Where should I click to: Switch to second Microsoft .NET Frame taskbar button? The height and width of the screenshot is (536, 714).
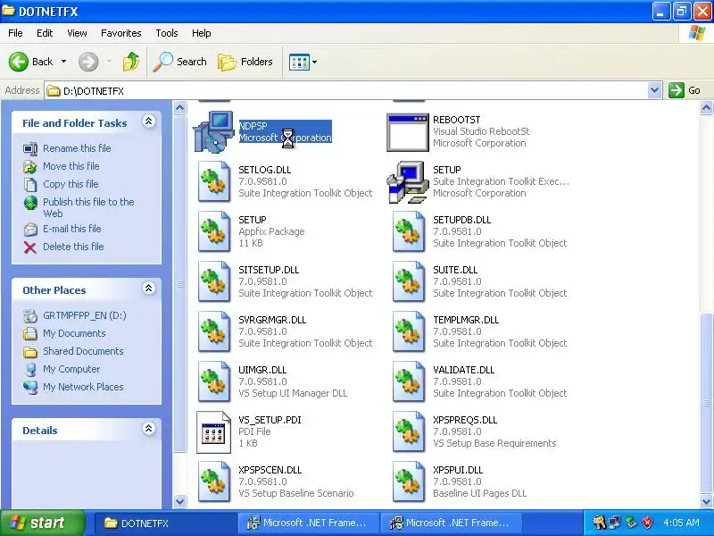pos(452,523)
